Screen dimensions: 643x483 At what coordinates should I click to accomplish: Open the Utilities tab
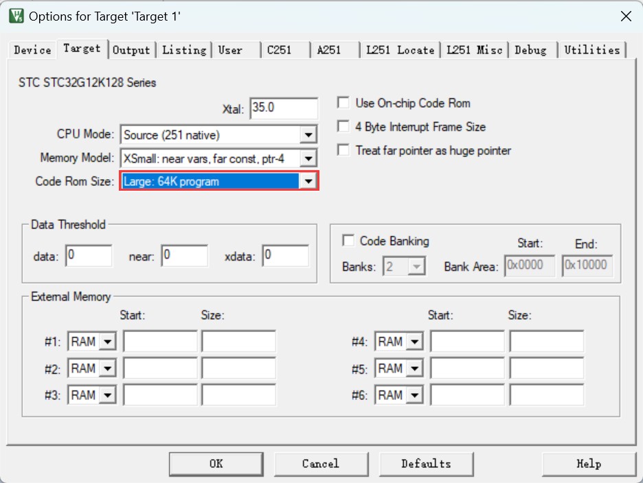point(591,50)
